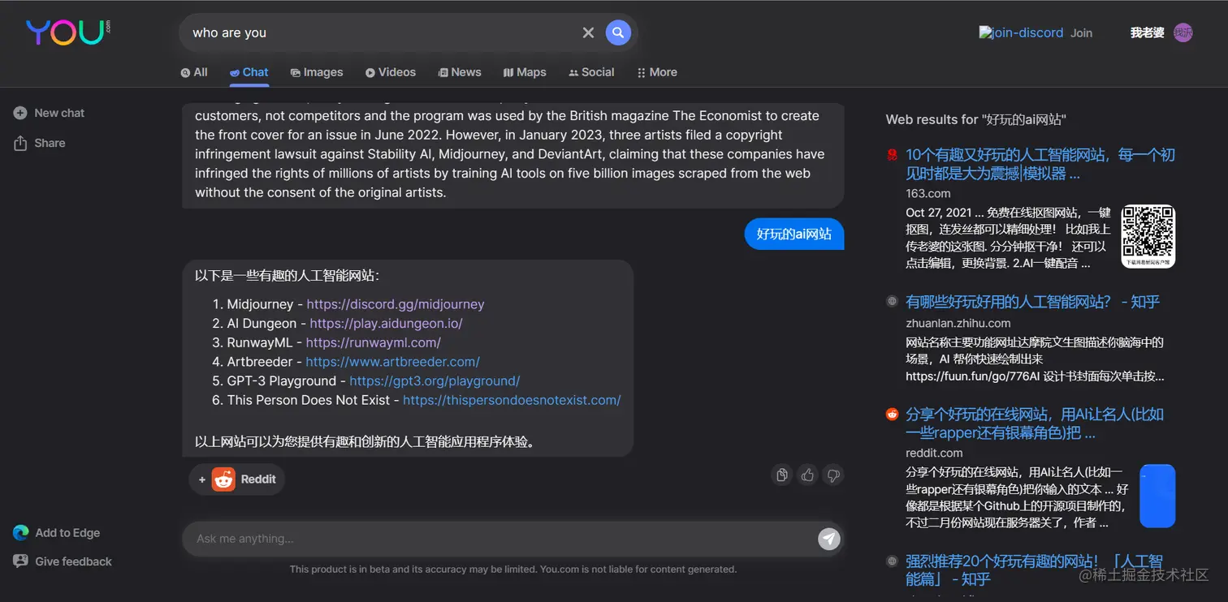Click the Give feedback icon
Viewport: 1228px width, 602px height.
[x=20, y=561]
